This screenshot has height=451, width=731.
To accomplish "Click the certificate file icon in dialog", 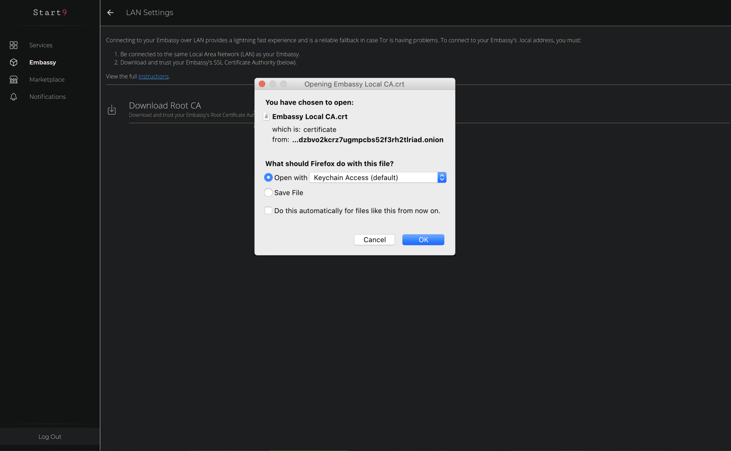I will (266, 116).
